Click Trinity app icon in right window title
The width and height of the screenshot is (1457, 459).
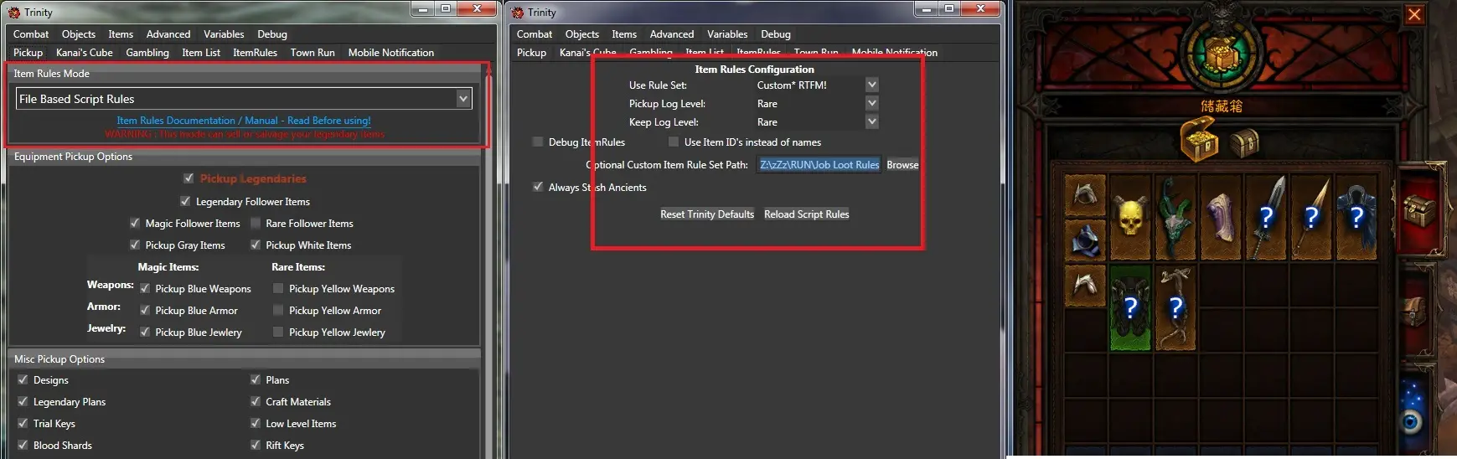[x=518, y=12]
